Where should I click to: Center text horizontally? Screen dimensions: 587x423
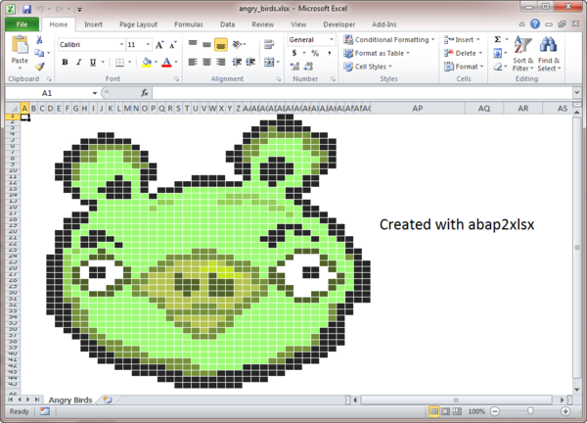[206, 62]
